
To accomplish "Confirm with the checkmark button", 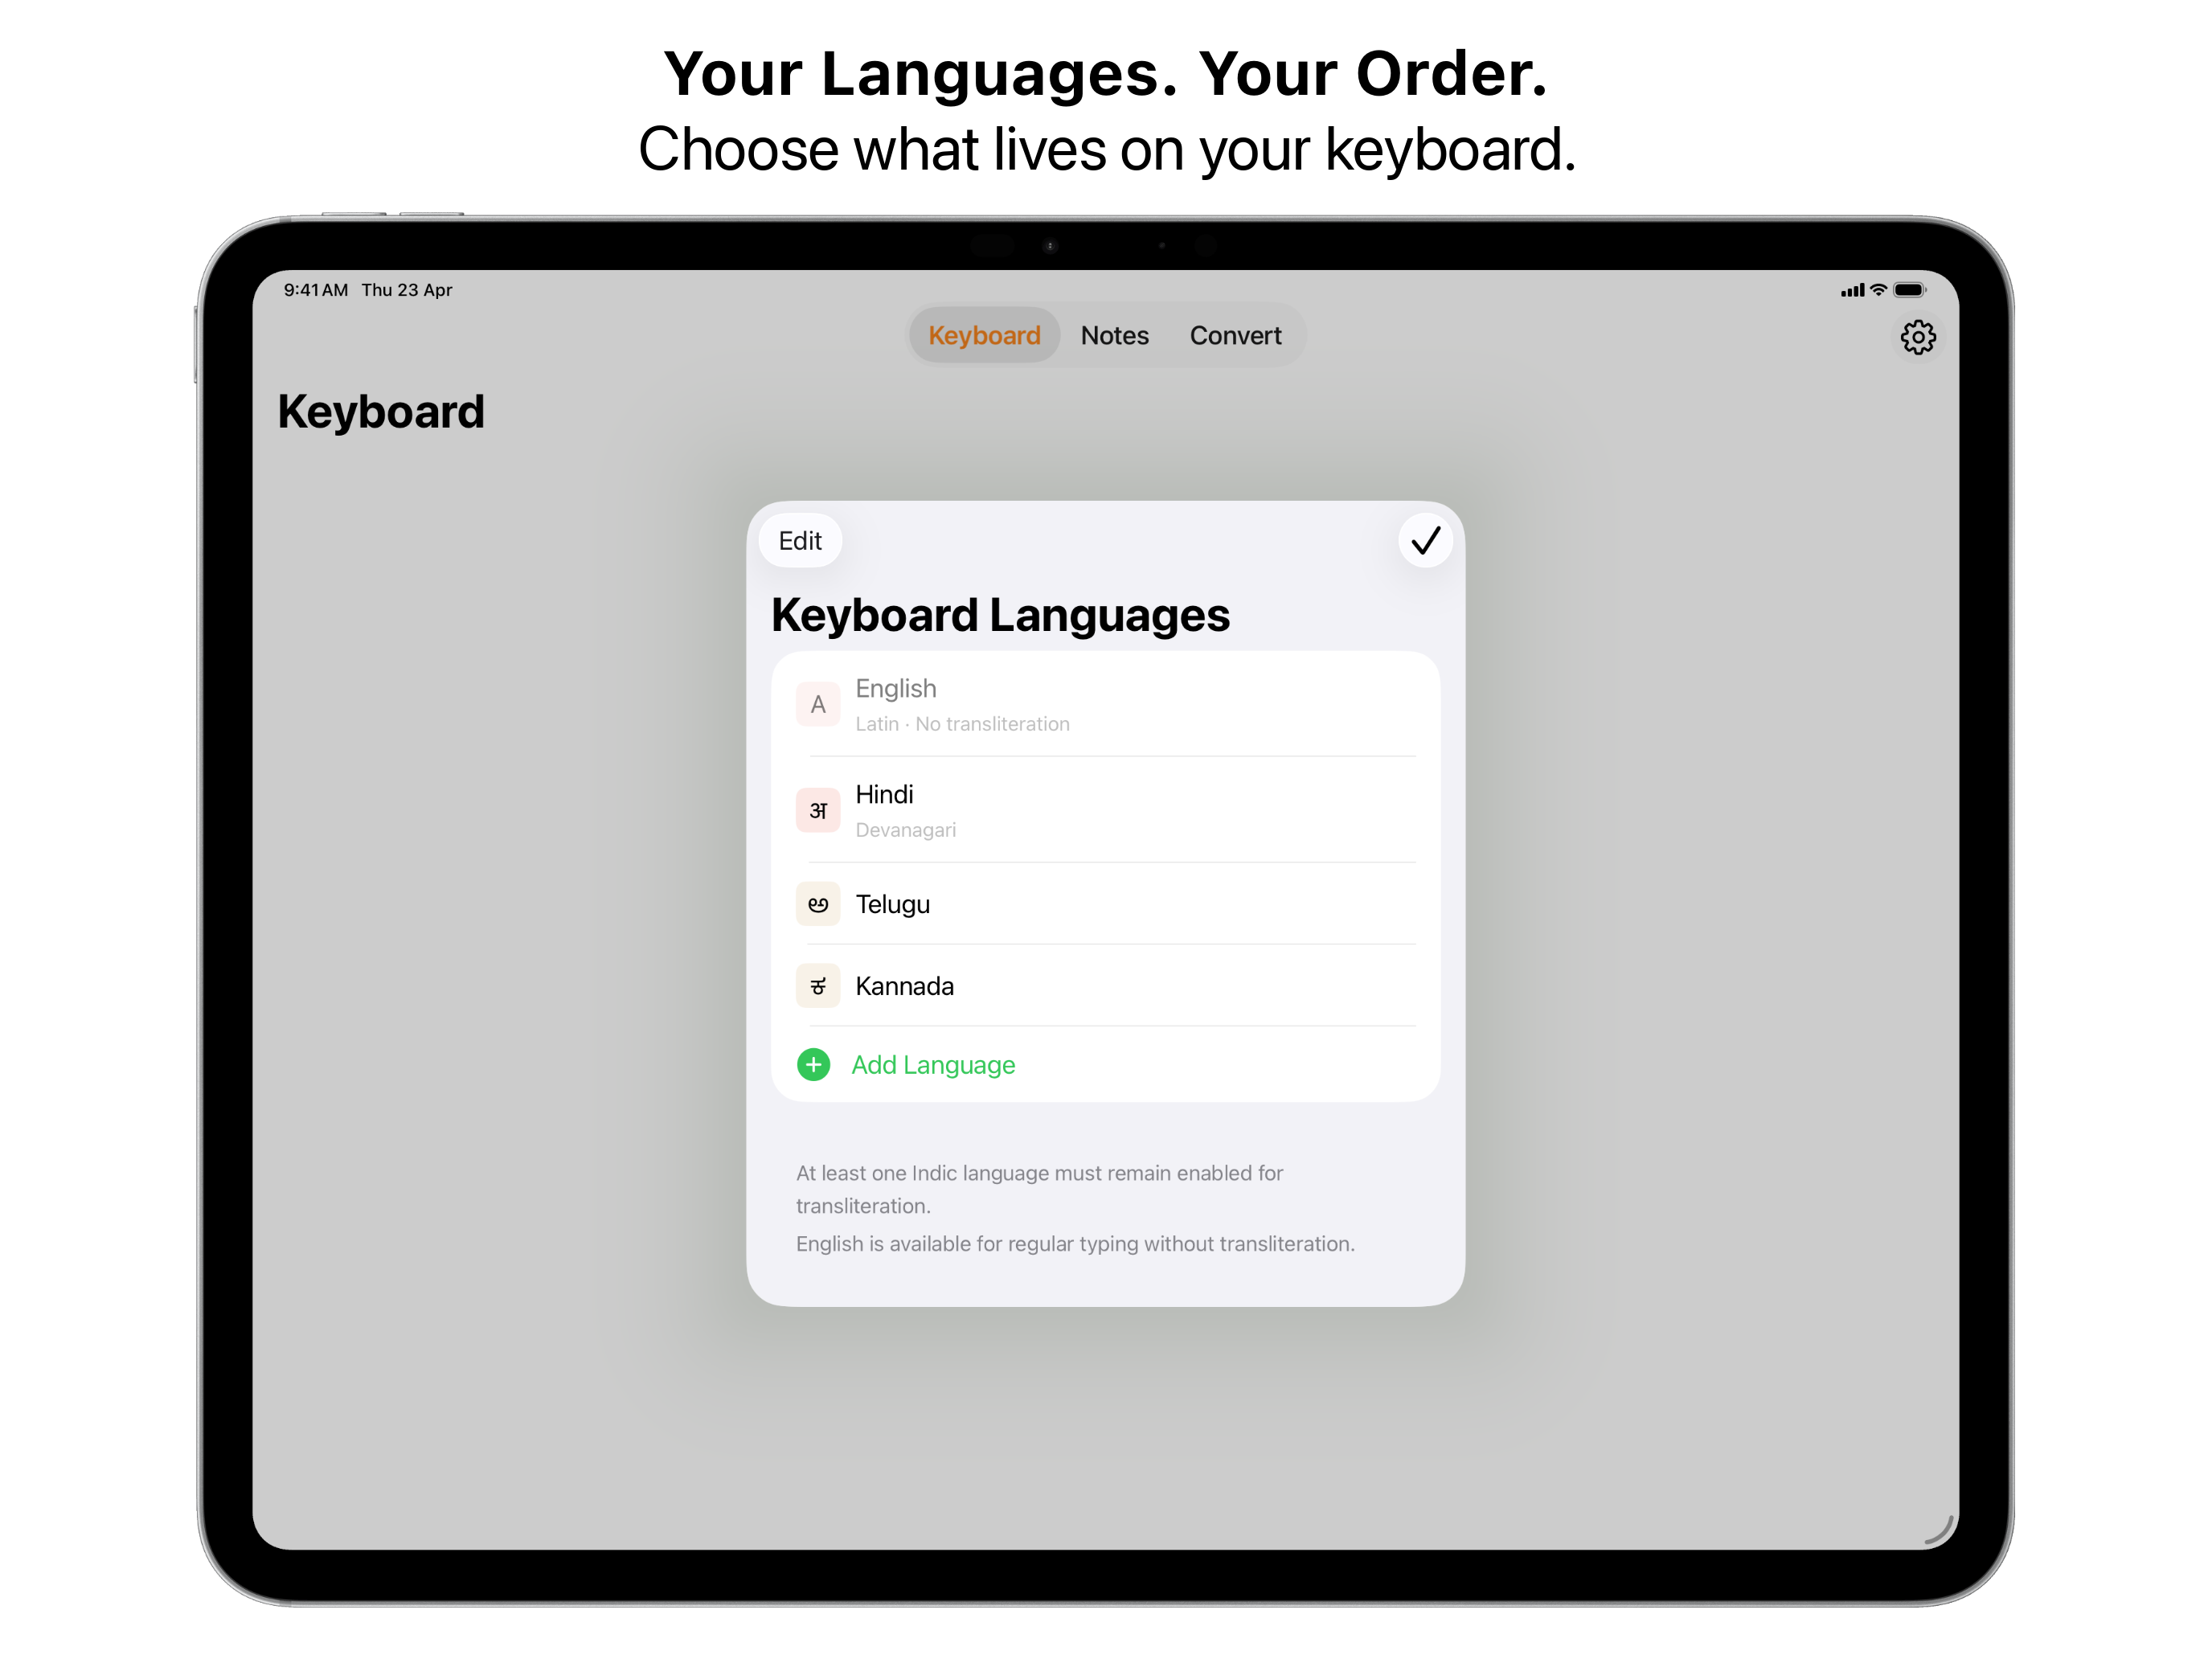I will point(1425,541).
